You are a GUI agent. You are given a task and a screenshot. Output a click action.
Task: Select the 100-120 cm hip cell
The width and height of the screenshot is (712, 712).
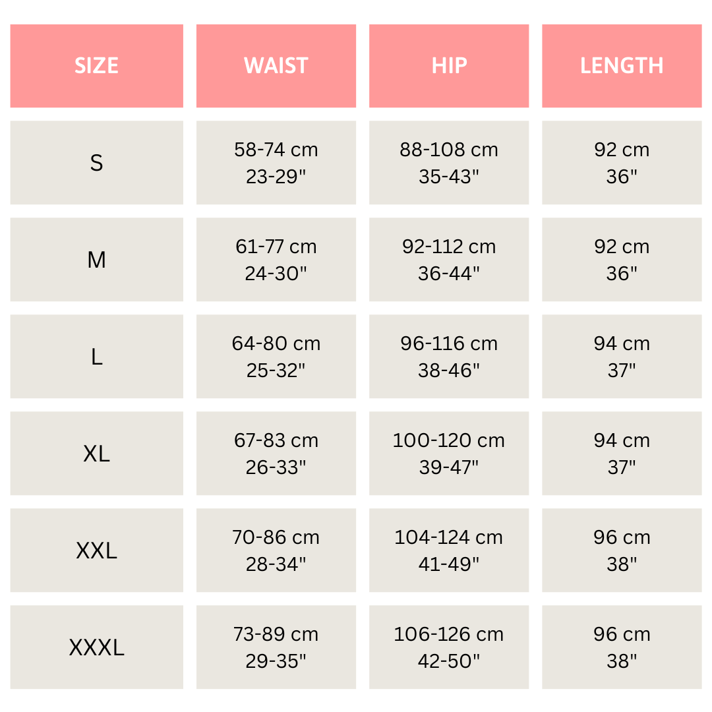[x=448, y=454]
